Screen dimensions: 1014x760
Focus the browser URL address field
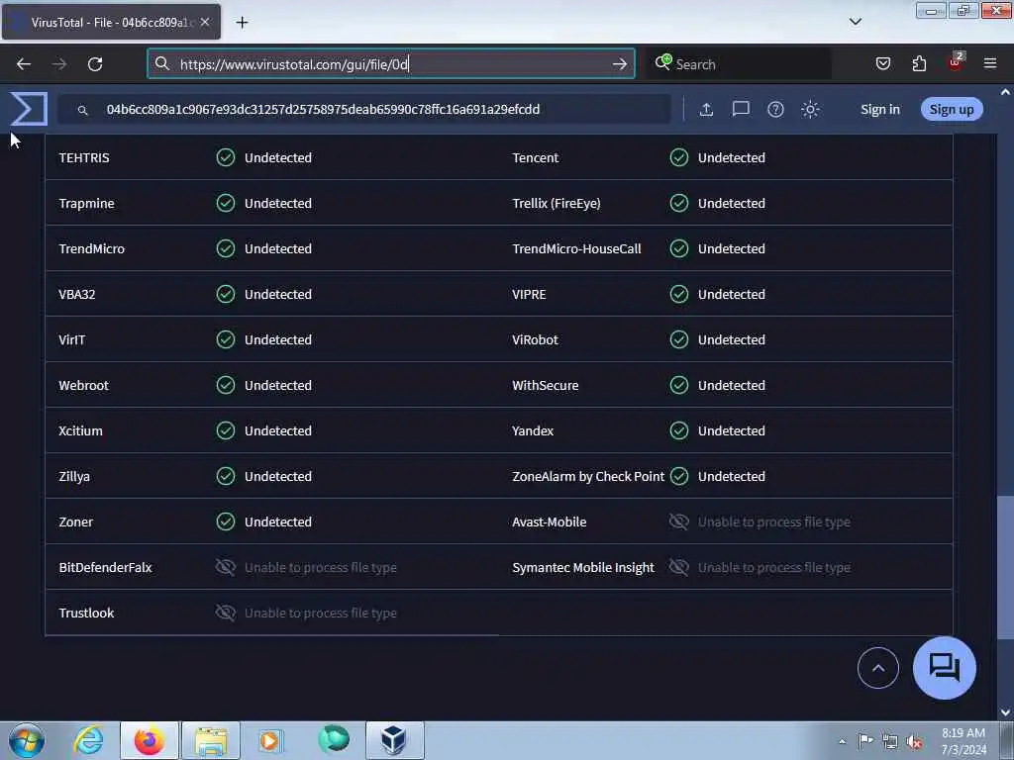coord(390,64)
